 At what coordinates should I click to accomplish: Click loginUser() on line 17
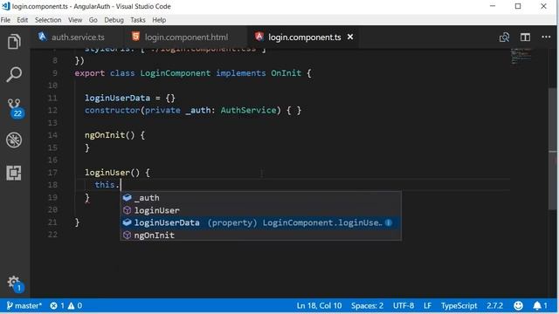coord(112,173)
